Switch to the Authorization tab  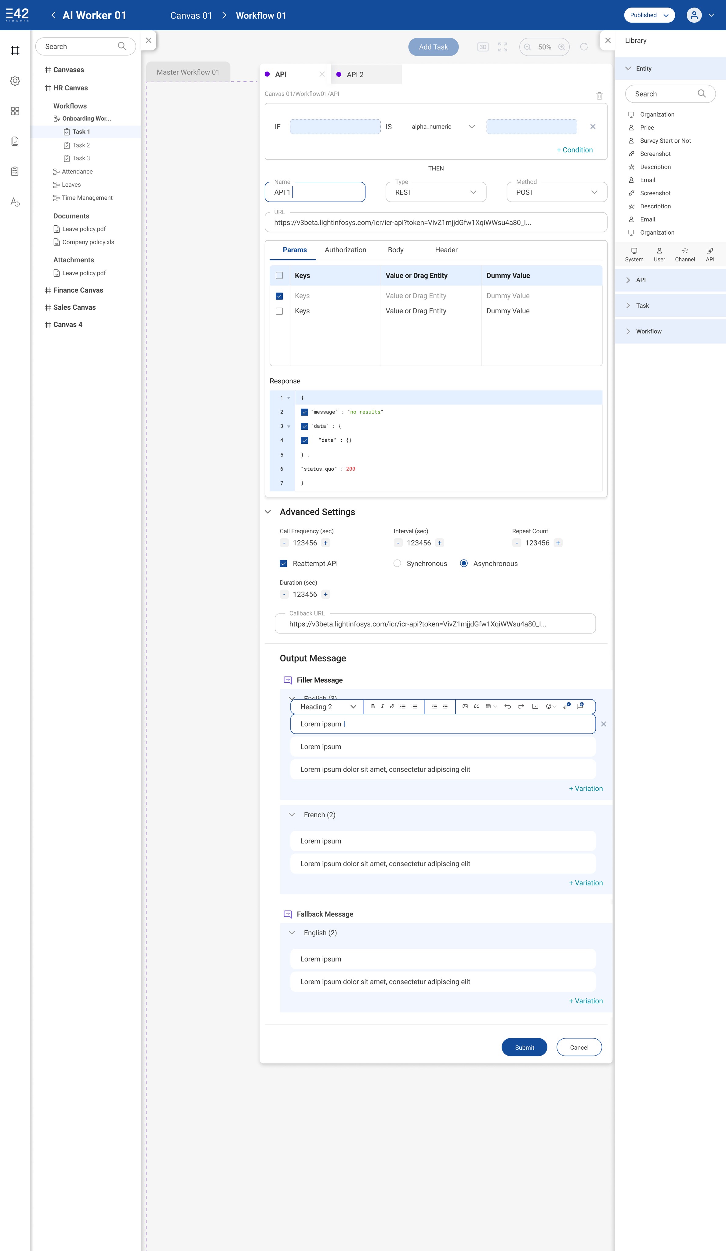pyautogui.click(x=345, y=250)
